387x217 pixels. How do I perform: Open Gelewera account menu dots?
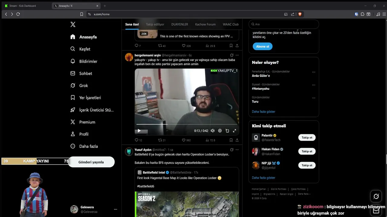(x=115, y=209)
